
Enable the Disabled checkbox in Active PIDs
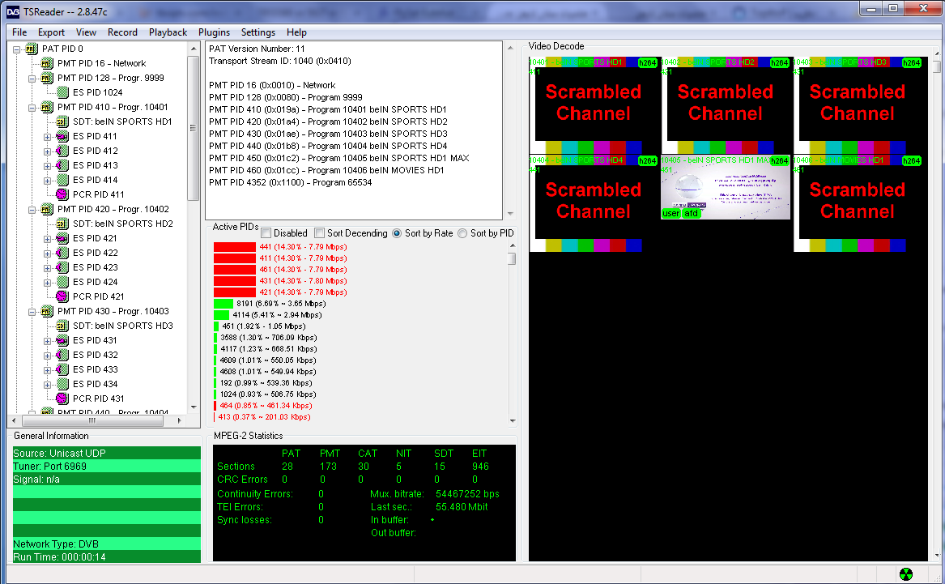point(266,233)
